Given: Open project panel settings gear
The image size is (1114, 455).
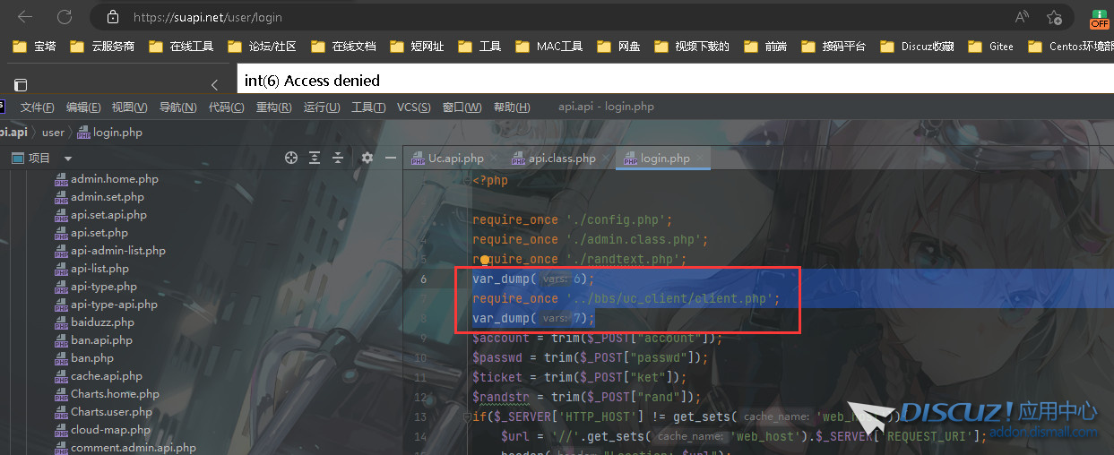Looking at the screenshot, I should [367, 158].
